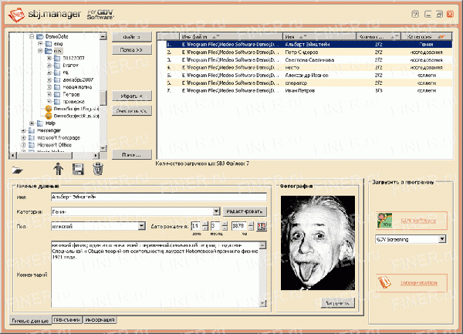Click into the Комментарий text area
The image size is (463, 334).
click(x=155, y=274)
